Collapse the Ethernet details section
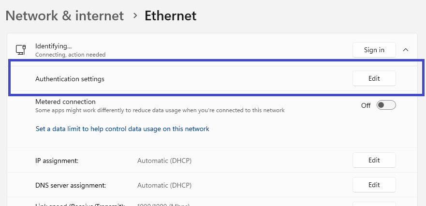The height and width of the screenshot is (206, 426). point(405,50)
